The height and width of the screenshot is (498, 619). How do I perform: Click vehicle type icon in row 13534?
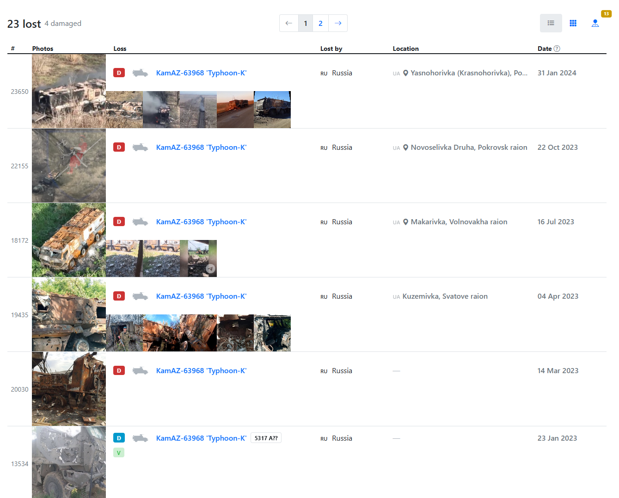(x=140, y=438)
